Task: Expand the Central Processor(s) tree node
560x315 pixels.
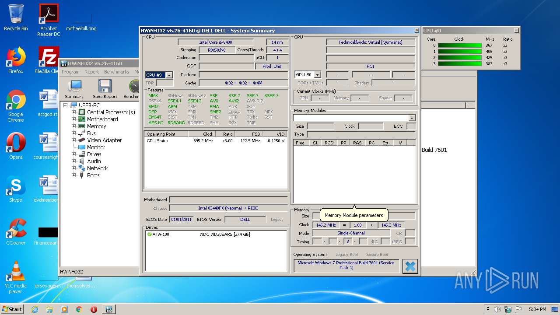Action: point(74,112)
